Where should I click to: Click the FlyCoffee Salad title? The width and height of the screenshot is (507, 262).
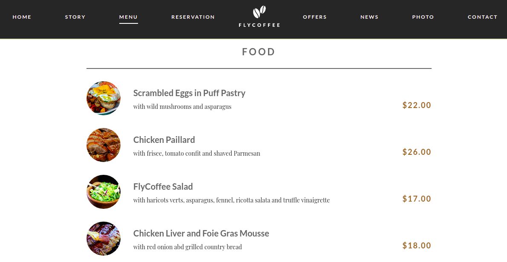point(163,187)
